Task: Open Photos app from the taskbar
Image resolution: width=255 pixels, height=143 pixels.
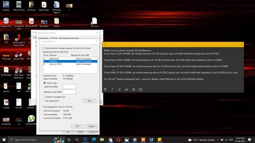Action: [127, 139]
